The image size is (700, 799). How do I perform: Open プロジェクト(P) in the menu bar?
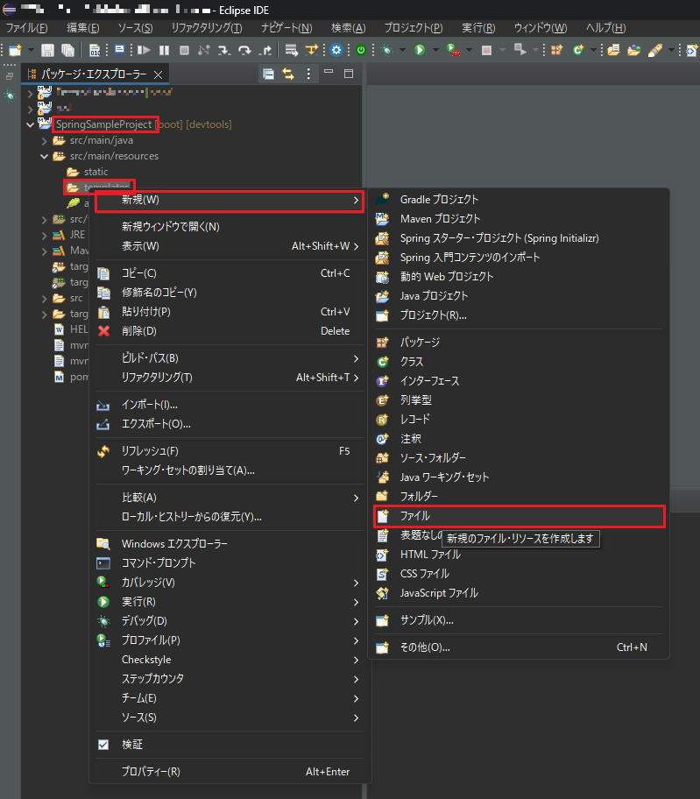tap(414, 28)
